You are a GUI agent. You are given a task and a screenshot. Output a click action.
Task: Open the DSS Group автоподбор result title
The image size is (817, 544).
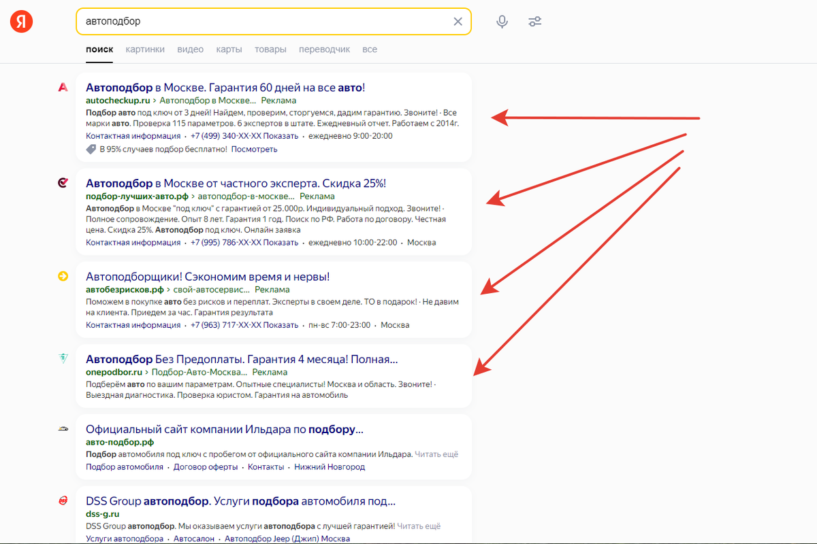(x=240, y=501)
